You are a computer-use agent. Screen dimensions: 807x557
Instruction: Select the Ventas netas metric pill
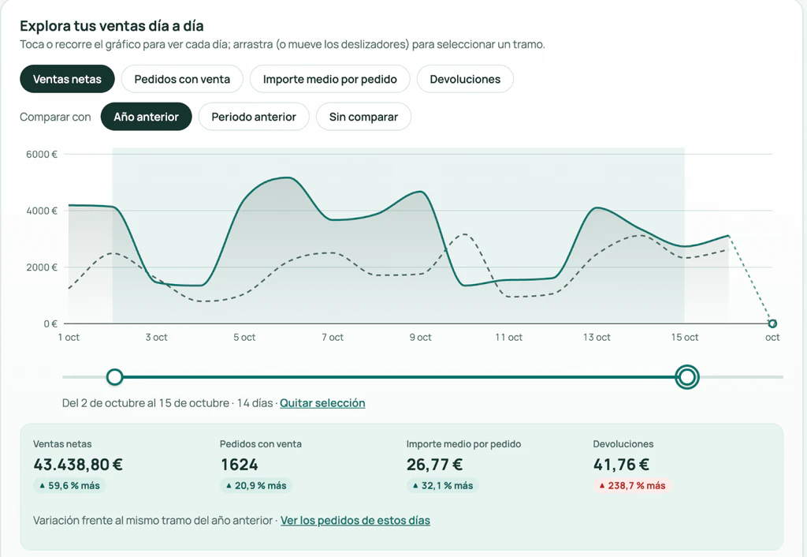click(67, 79)
